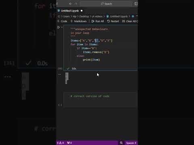194x145 pixels.
Task: Open the yt videos breadcrumb
Action: click(97, 17)
